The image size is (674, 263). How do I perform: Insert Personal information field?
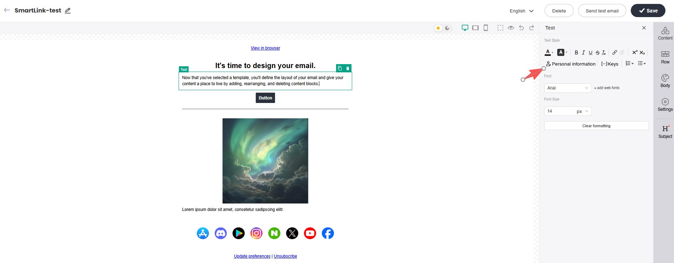click(571, 64)
